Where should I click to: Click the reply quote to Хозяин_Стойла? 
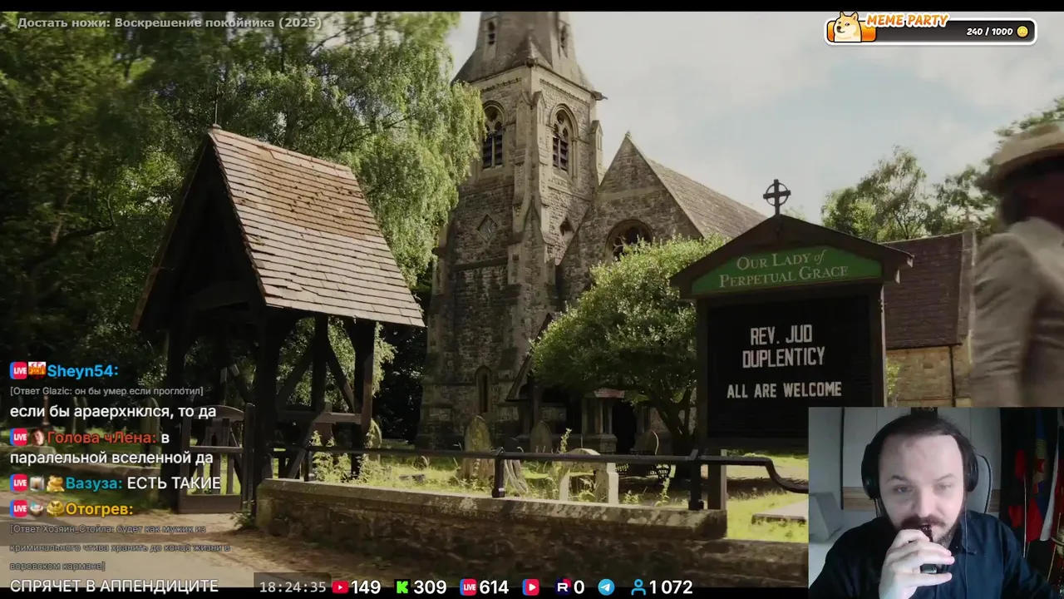pyautogui.click(x=121, y=548)
